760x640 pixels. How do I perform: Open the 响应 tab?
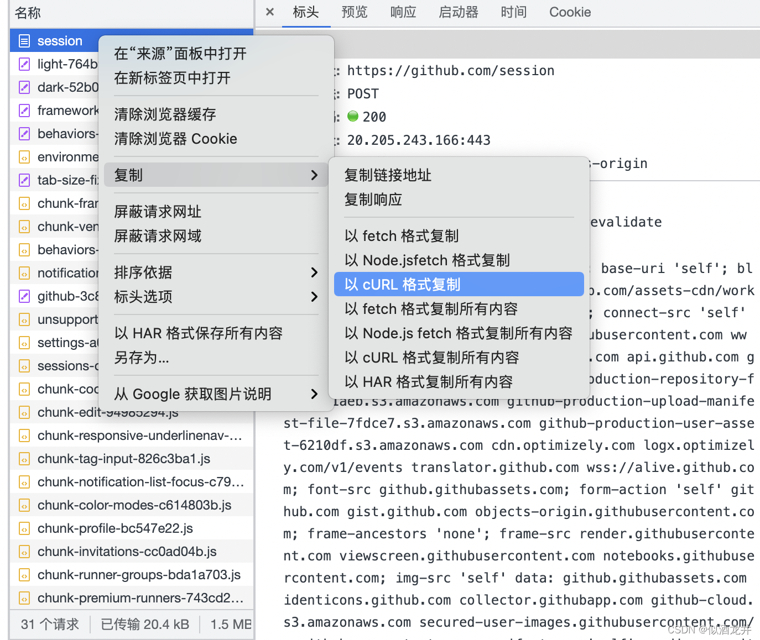click(403, 12)
